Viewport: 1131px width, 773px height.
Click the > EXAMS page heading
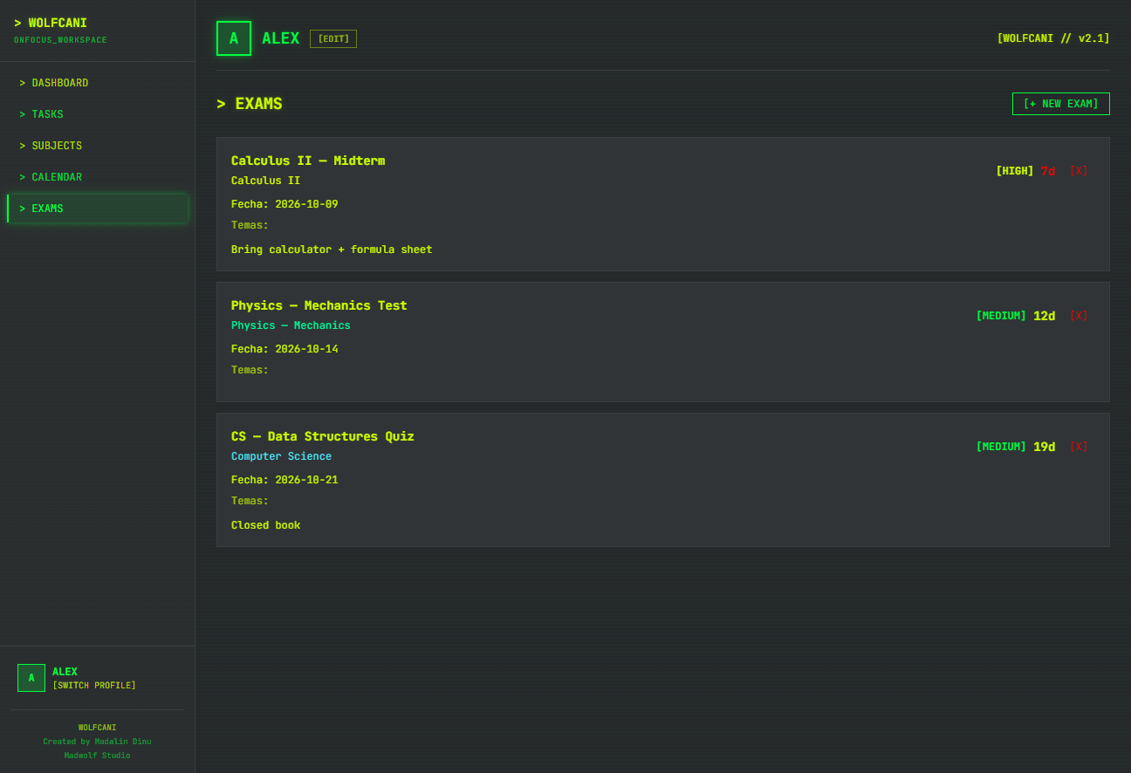point(250,104)
